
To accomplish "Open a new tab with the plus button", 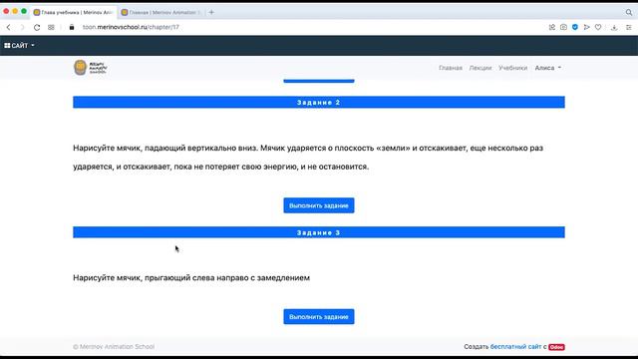I will [211, 12].
